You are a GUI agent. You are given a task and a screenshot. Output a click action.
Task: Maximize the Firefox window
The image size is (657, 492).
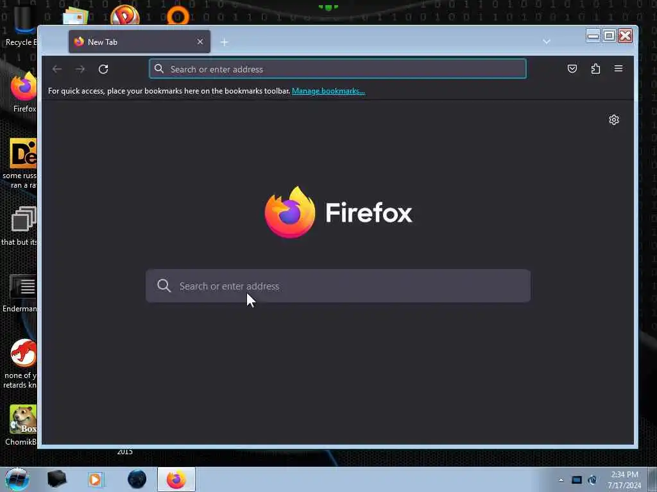pyautogui.click(x=610, y=36)
